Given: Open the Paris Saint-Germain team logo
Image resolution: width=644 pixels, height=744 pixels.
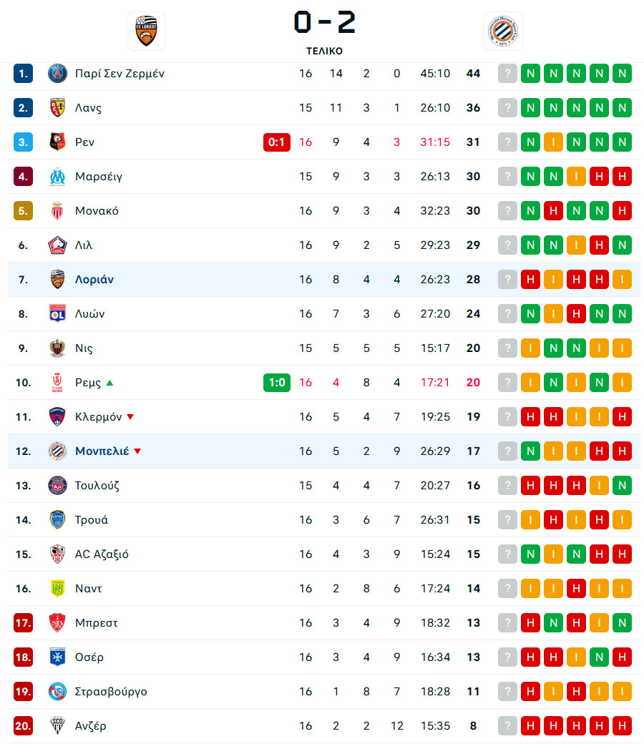Looking at the screenshot, I should [57, 74].
